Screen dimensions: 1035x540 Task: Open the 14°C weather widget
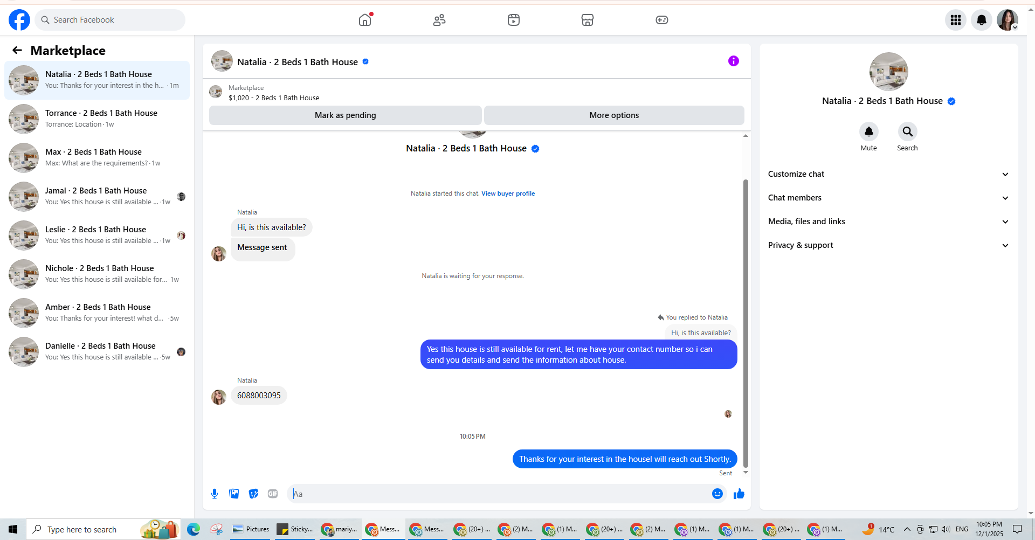[x=879, y=529]
